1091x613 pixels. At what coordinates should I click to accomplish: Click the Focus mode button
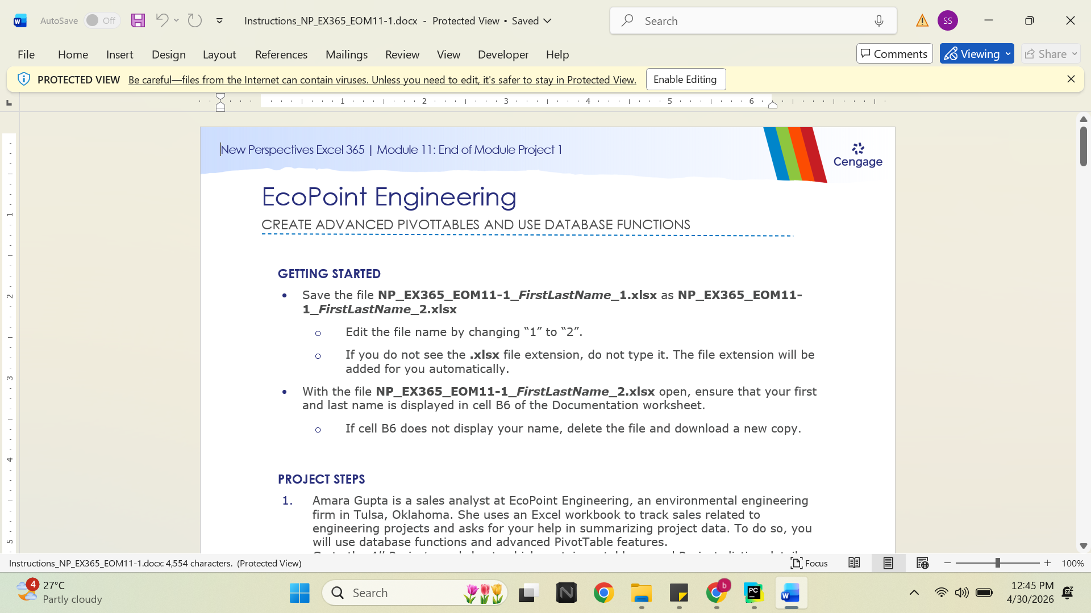click(809, 563)
